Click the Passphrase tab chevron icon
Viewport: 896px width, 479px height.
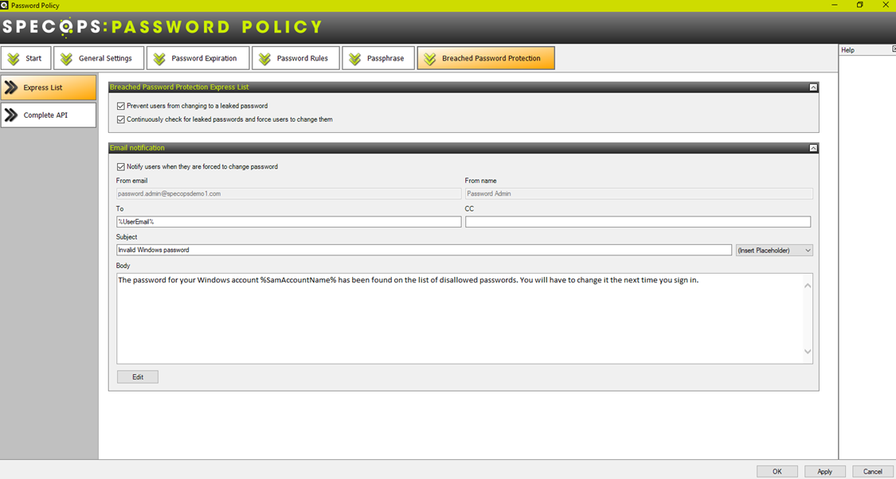coord(355,59)
